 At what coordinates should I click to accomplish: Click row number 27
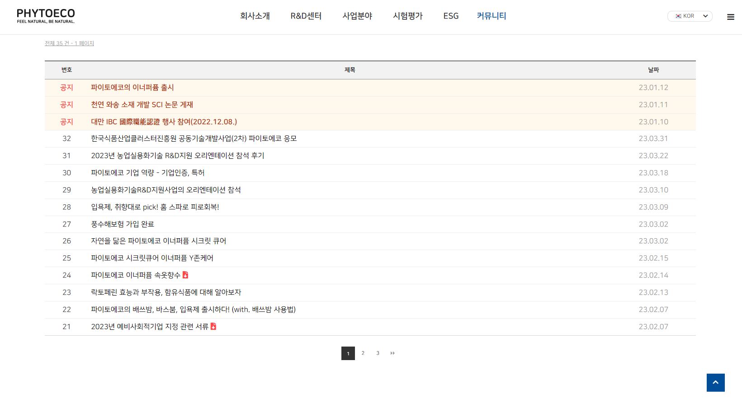pyautogui.click(x=67, y=224)
